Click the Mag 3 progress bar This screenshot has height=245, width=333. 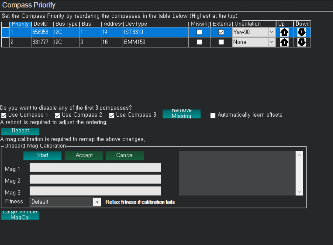coord(95,191)
